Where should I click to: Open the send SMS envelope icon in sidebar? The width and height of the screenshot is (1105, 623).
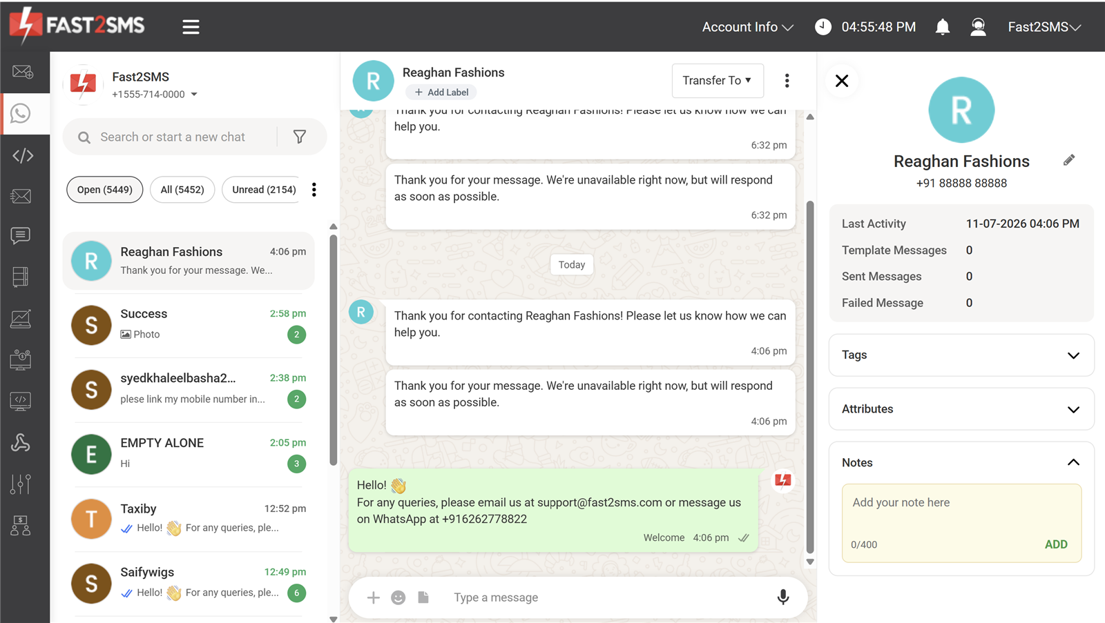[22, 72]
